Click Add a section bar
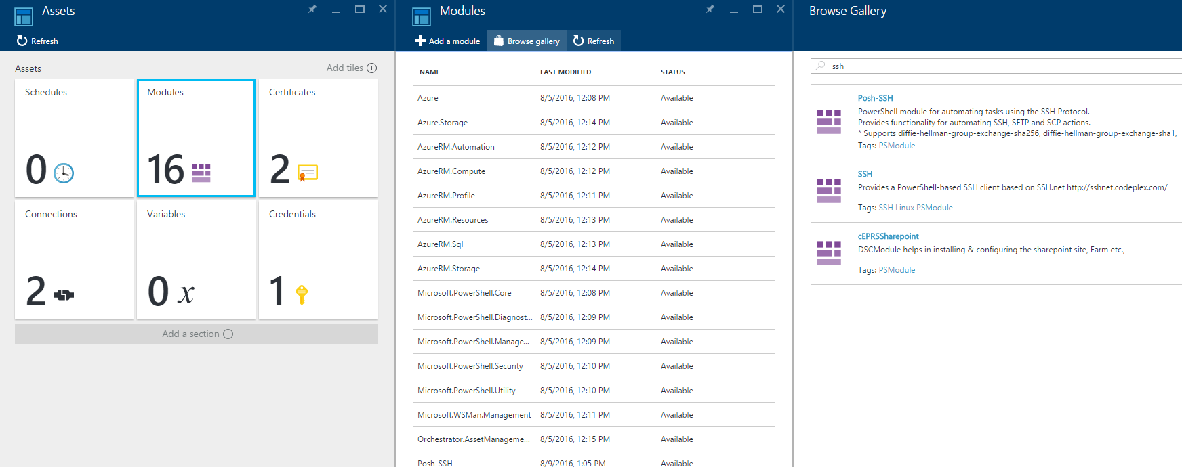 [x=196, y=334]
